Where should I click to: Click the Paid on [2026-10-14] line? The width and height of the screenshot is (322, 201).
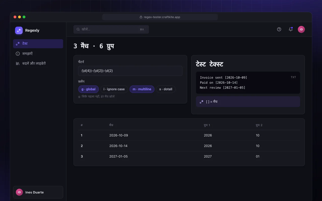(219, 83)
